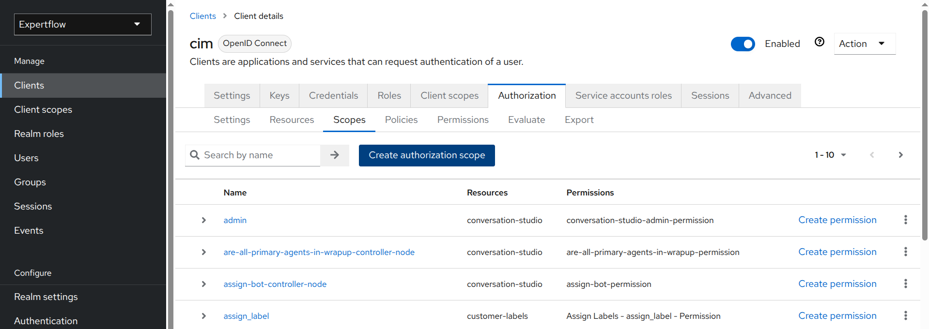Go to next page of scopes
Viewport: 929px width, 329px height.
[900, 155]
